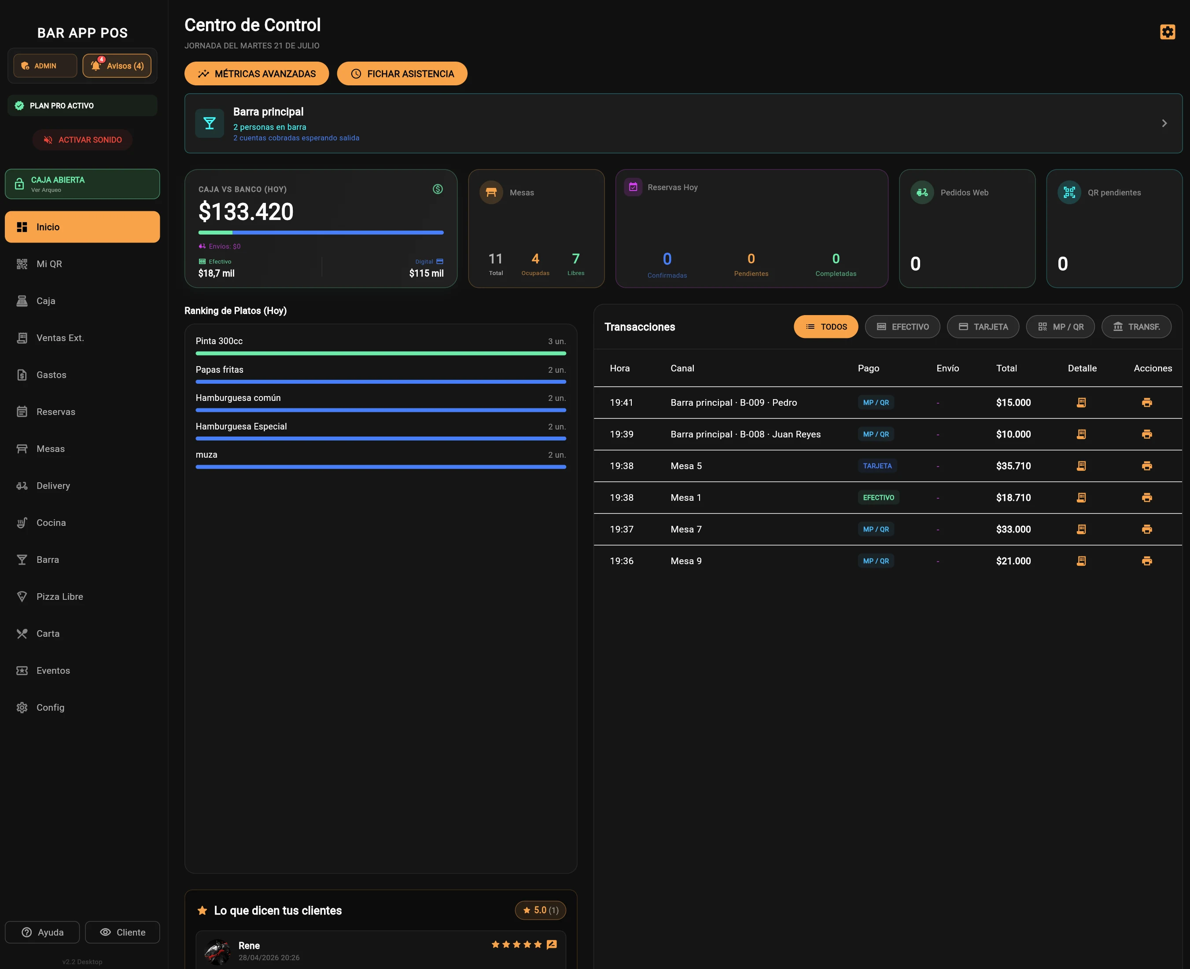This screenshot has height=969, width=1190.
Task: Open Barra in sidebar
Action: coord(82,560)
